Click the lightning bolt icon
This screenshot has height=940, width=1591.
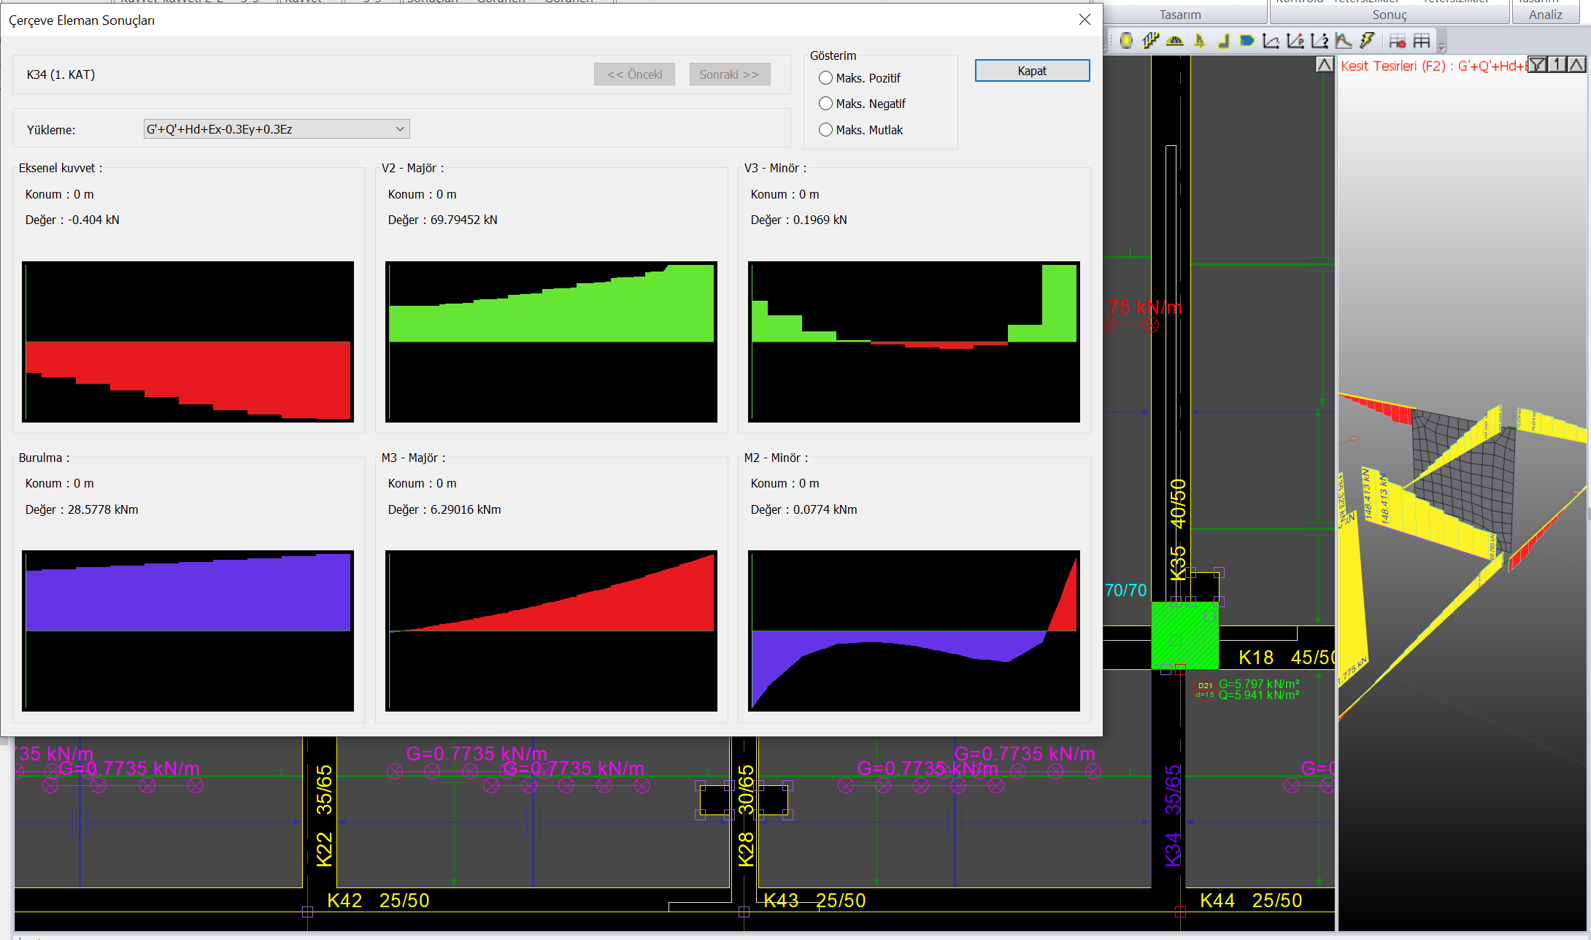(x=1367, y=41)
